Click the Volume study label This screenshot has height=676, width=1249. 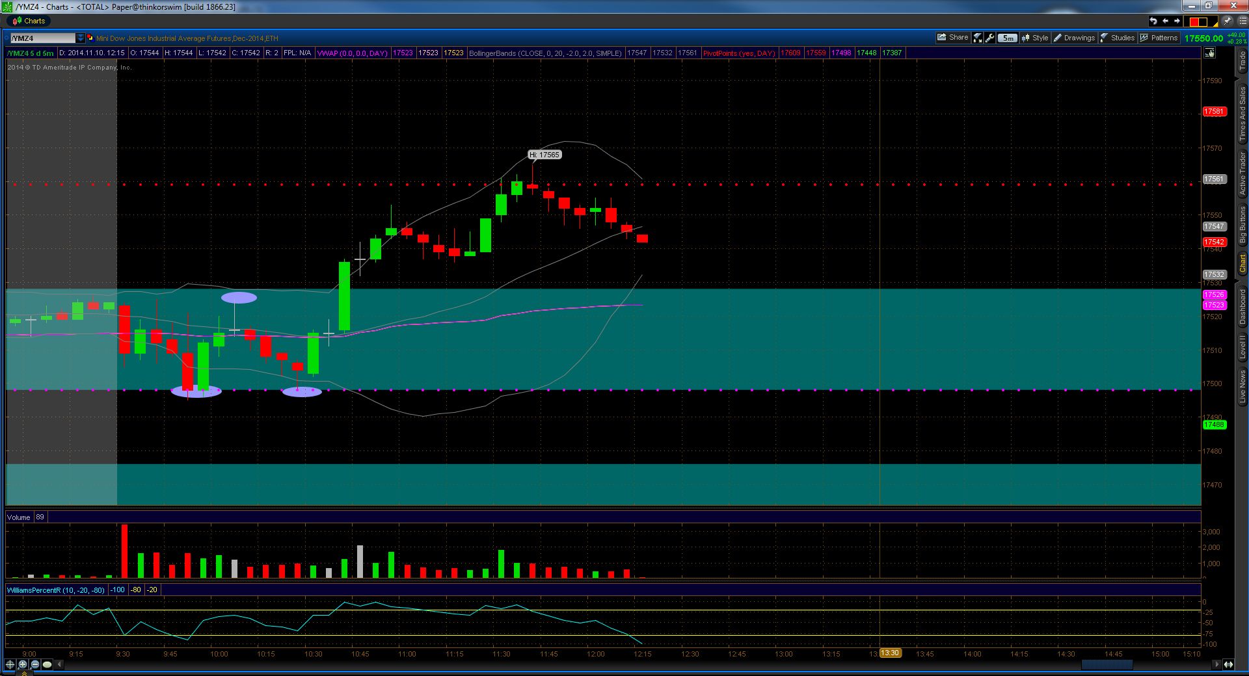19,517
